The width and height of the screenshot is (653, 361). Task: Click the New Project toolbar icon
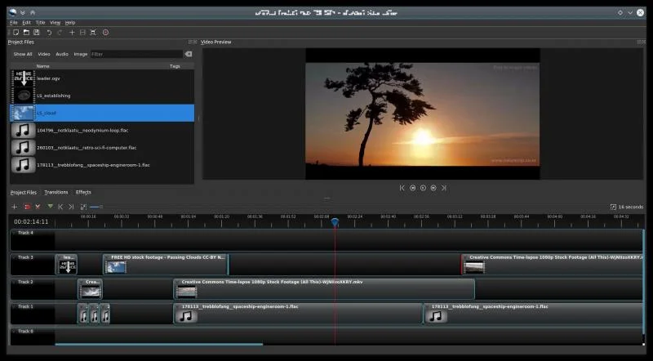pyautogui.click(x=16, y=33)
